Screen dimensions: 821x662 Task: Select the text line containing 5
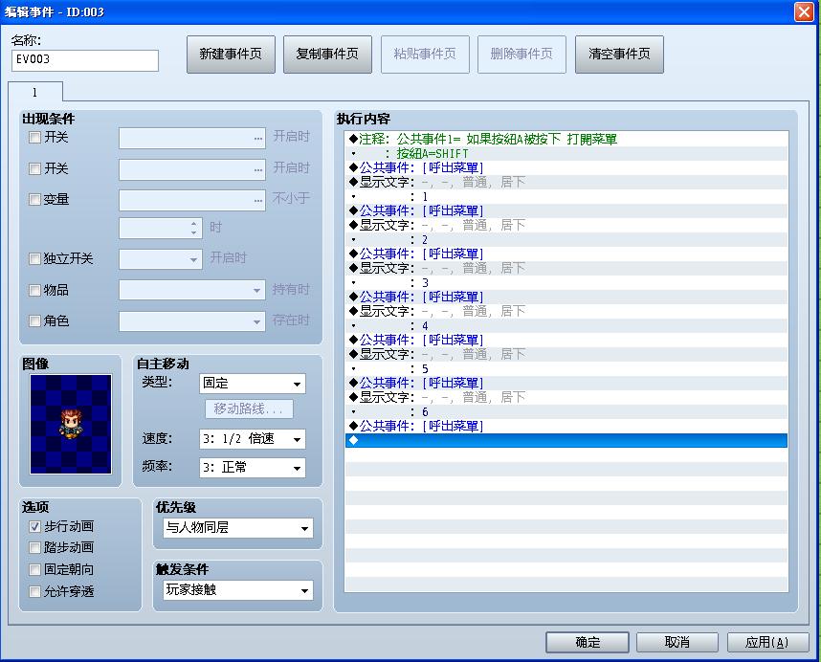pos(566,368)
